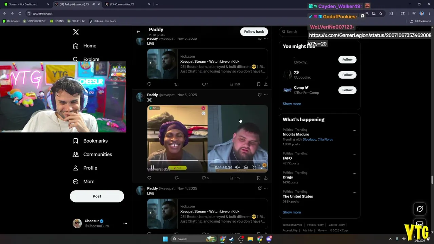The width and height of the screenshot is (434, 244).
Task: Pause the playing video
Action: (152, 167)
